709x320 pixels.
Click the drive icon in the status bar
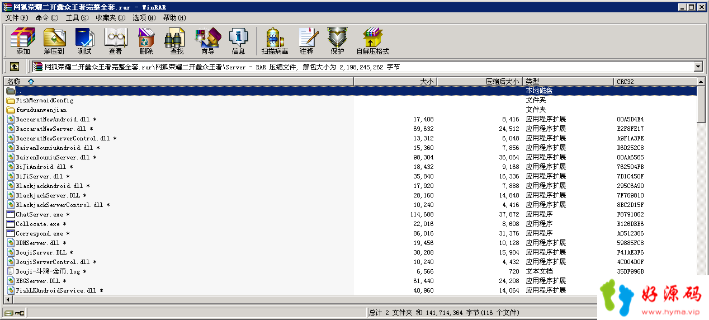coord(8,313)
